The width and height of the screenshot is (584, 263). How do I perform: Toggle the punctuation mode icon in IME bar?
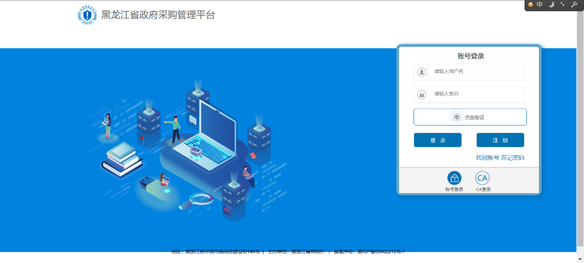562,5
